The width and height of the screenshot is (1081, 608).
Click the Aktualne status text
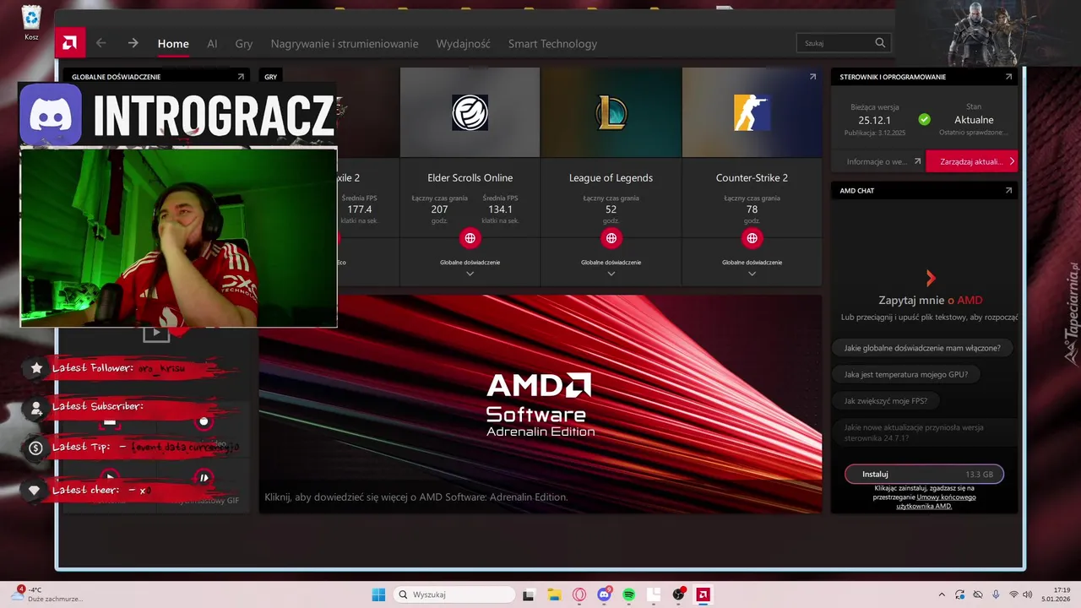[x=974, y=120]
